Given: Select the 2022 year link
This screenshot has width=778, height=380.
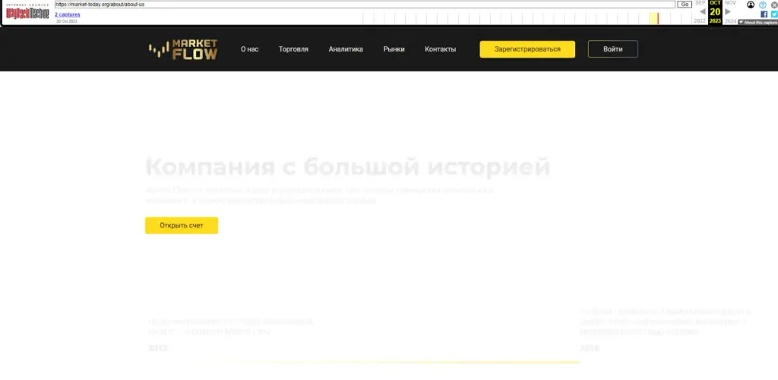Looking at the screenshot, I should click(x=700, y=21).
